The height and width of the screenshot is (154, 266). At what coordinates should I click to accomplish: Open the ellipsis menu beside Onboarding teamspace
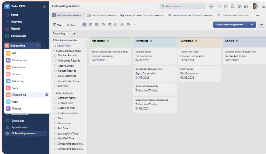click(x=44, y=46)
